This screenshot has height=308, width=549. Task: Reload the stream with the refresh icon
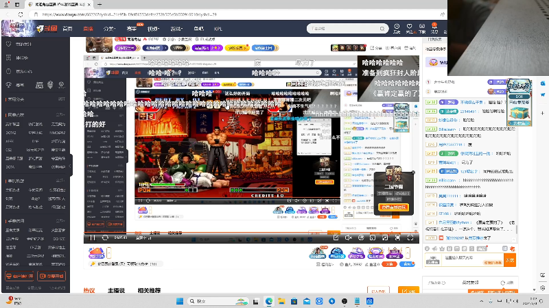pyautogui.click(x=105, y=238)
